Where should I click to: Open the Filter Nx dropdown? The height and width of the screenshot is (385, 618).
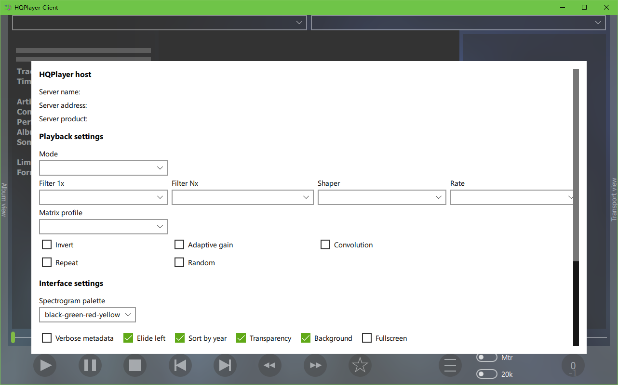click(x=242, y=197)
